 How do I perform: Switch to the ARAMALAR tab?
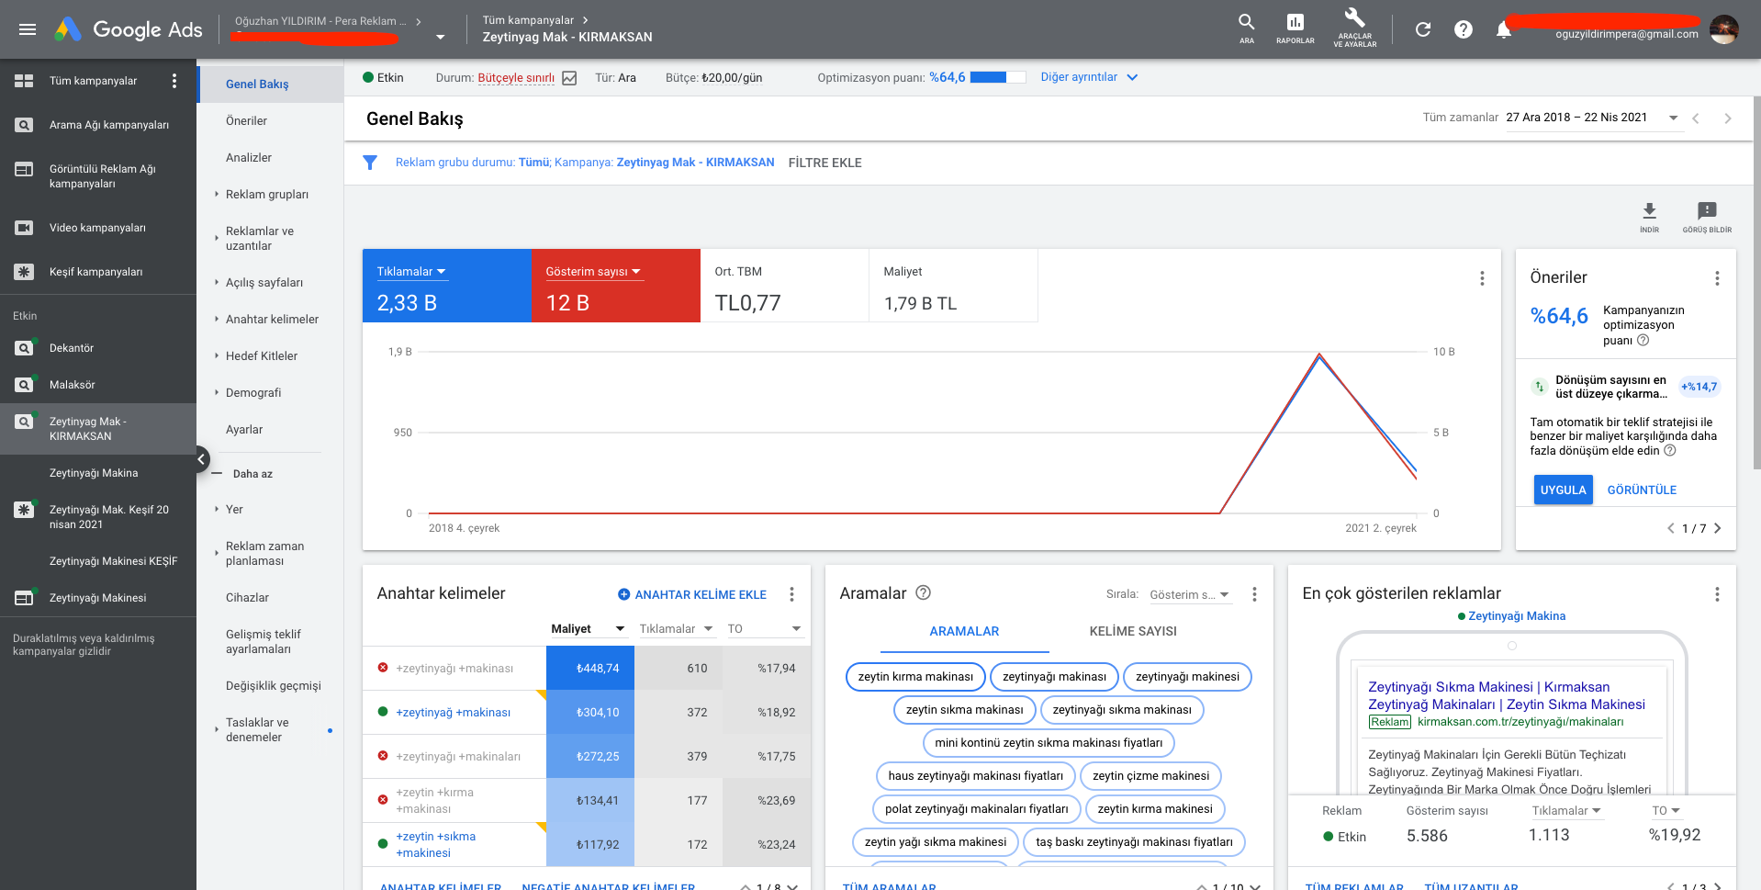(964, 632)
